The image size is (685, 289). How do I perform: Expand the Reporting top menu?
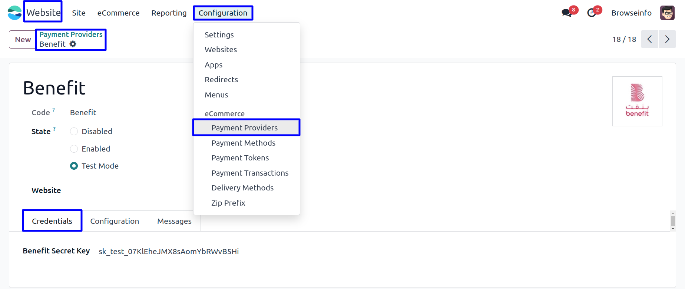(169, 13)
